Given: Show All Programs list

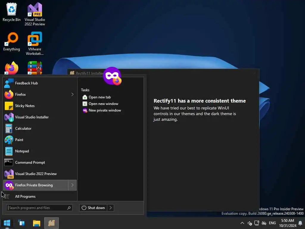Looking at the screenshot, I should (40, 196).
